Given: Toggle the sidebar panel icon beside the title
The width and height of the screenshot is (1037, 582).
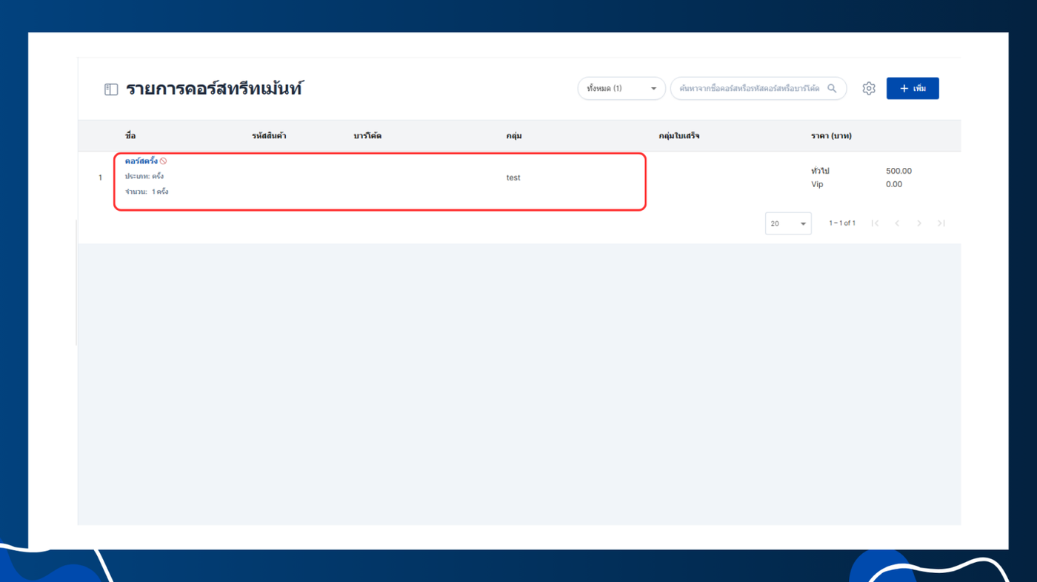Looking at the screenshot, I should point(111,89).
